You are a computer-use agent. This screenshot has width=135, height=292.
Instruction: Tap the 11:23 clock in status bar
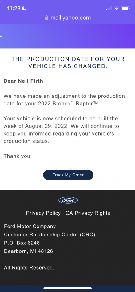14,8
